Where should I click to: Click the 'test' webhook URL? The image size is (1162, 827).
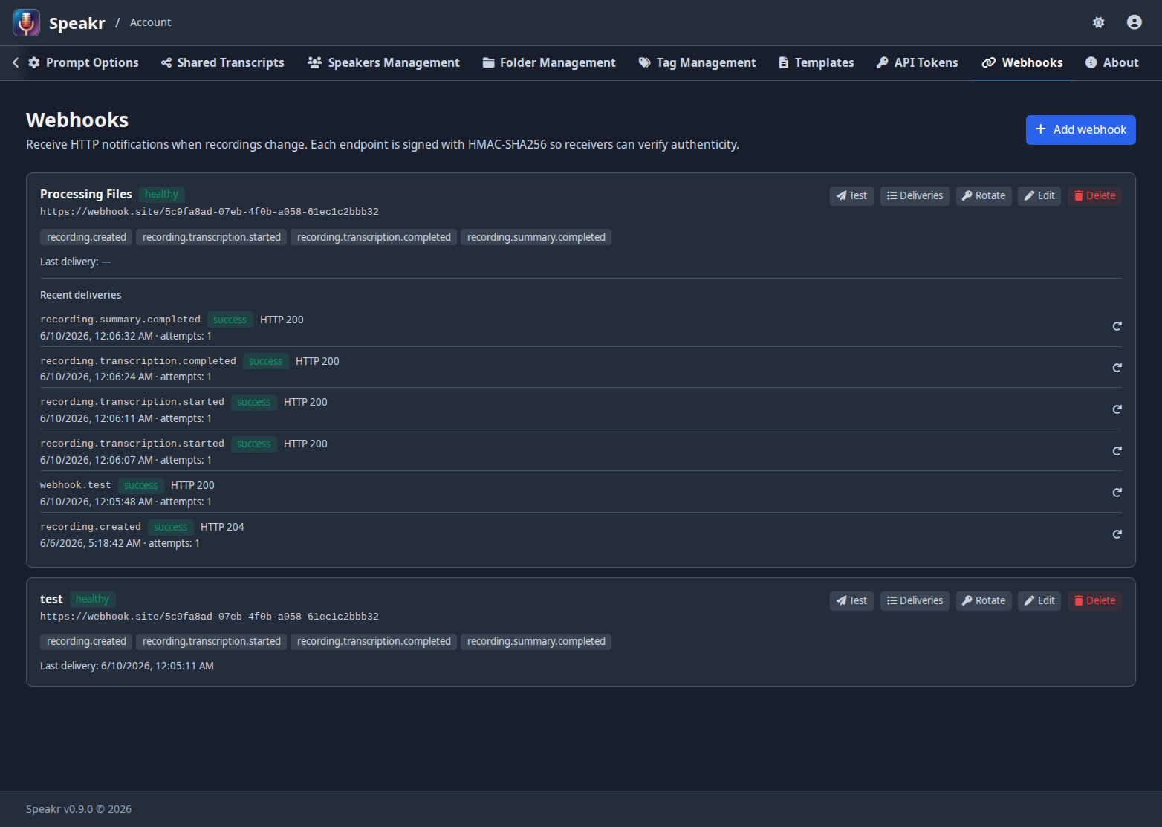pyautogui.click(x=210, y=617)
